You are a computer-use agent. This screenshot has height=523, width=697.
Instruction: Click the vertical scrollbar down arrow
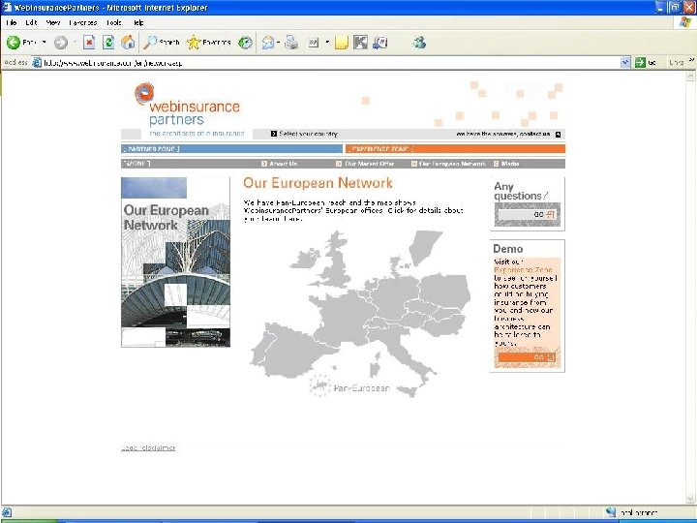coord(690,499)
